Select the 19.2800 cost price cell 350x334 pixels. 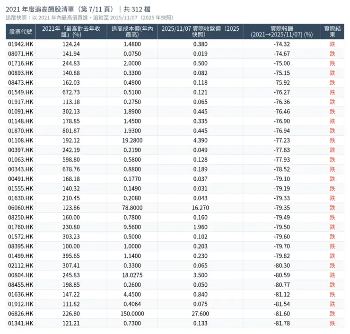[x=132, y=140]
